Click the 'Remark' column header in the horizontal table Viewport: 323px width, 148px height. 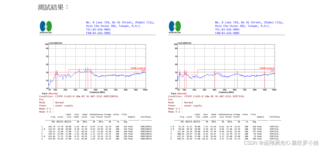[131, 117]
